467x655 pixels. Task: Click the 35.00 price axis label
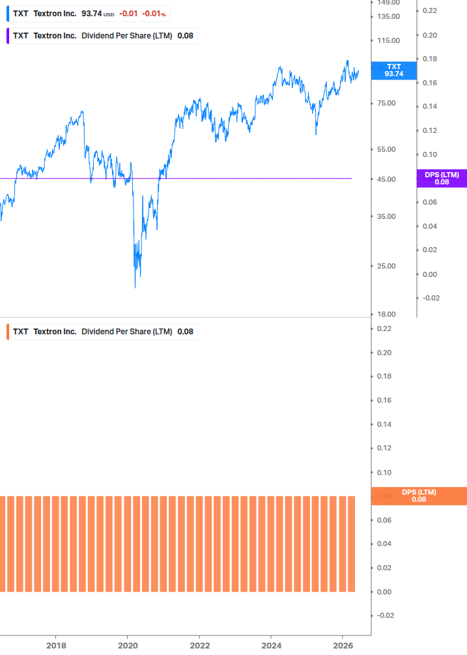point(386,216)
